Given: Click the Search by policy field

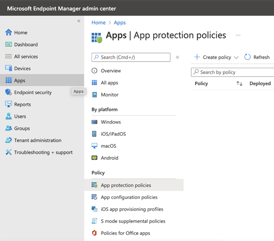Looking at the screenshot, I should tap(235, 72).
